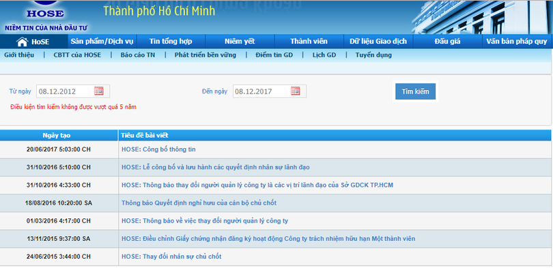Open Điều chỉnh Giấy chứng nhận đăng ký article
The image size is (553, 275).
(268, 239)
